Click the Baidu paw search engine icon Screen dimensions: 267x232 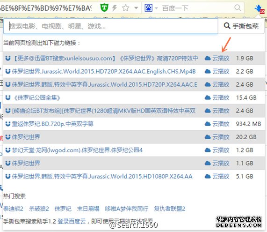pos(148,8)
